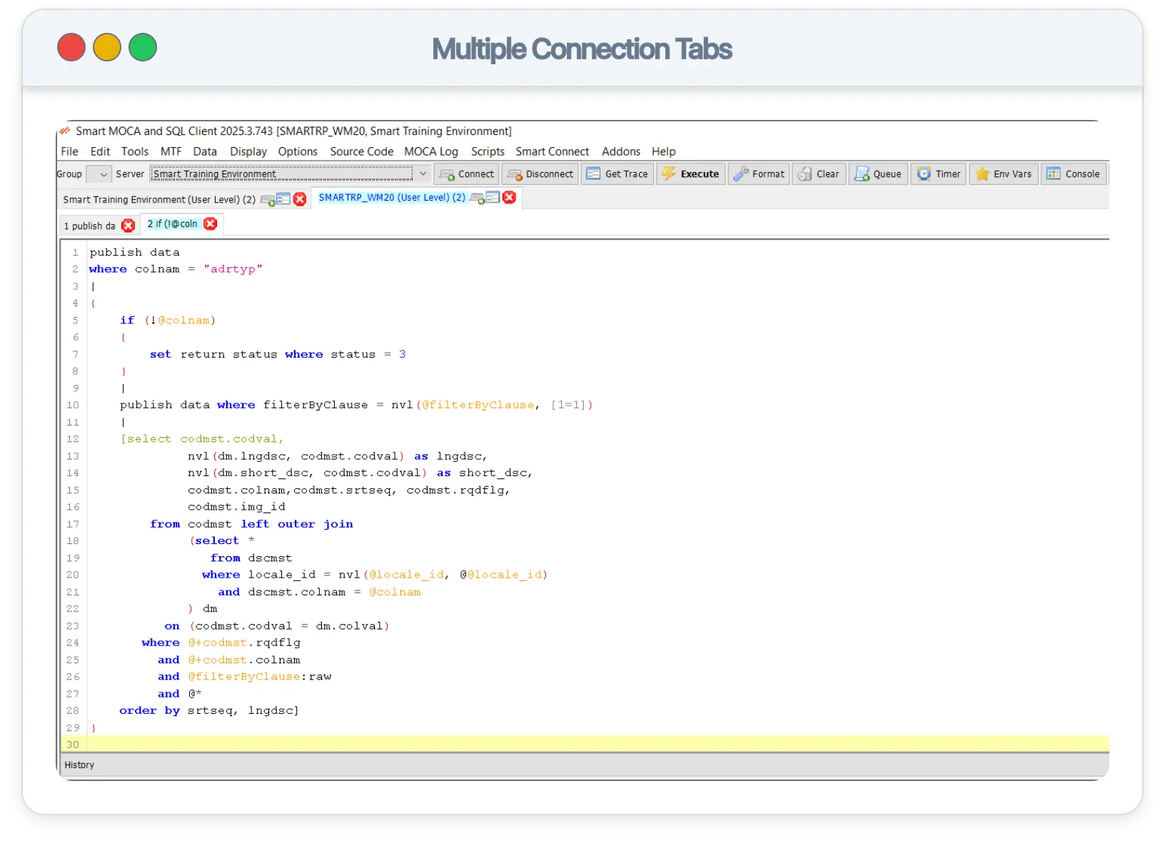The width and height of the screenshot is (1165, 841).
Task: Click 'order by' keyword on line 28
Action: coord(150,710)
